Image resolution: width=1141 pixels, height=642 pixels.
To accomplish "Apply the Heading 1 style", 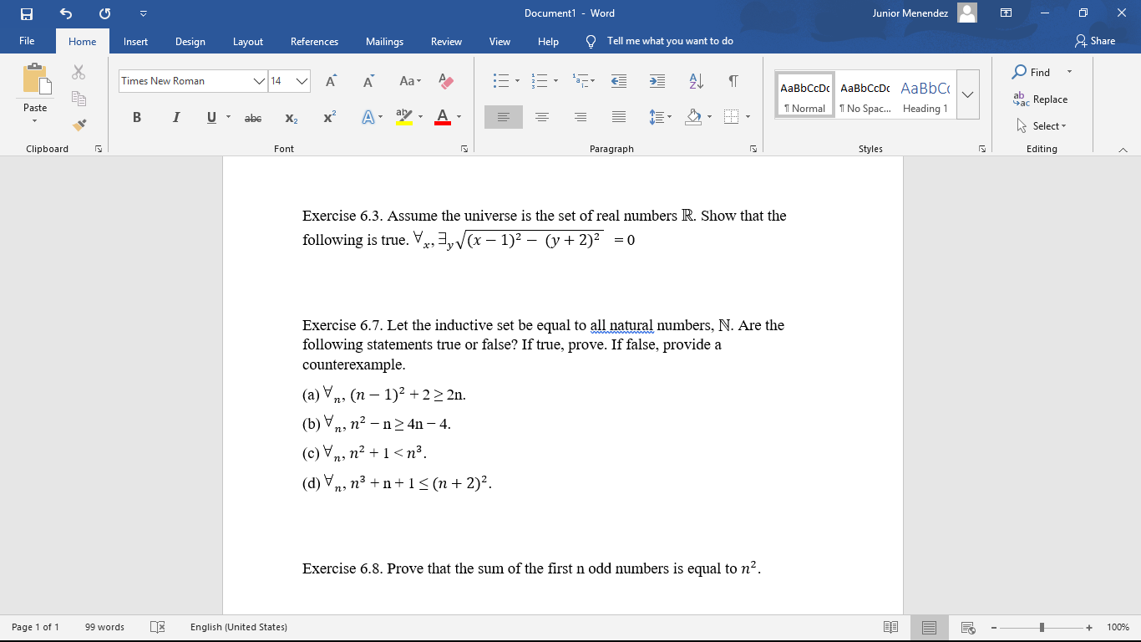I will pyautogui.click(x=925, y=94).
